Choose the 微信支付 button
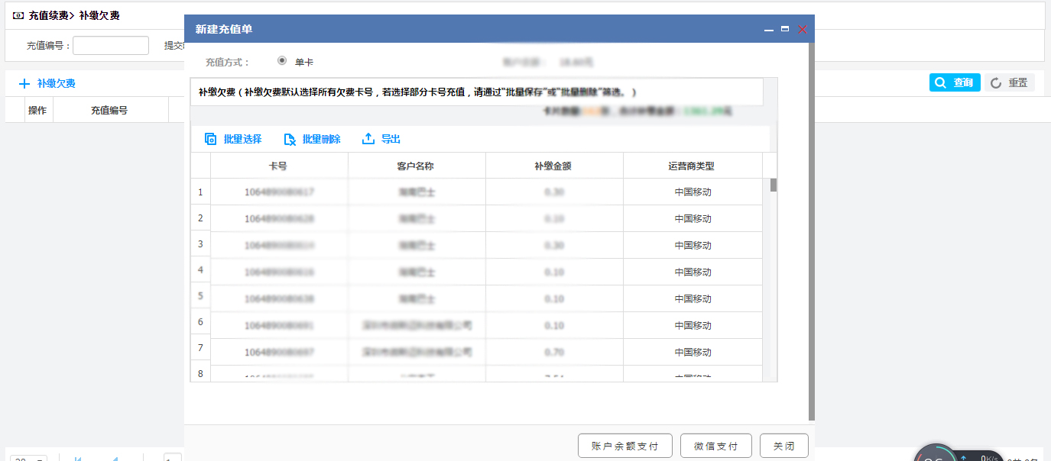 pyautogui.click(x=715, y=446)
